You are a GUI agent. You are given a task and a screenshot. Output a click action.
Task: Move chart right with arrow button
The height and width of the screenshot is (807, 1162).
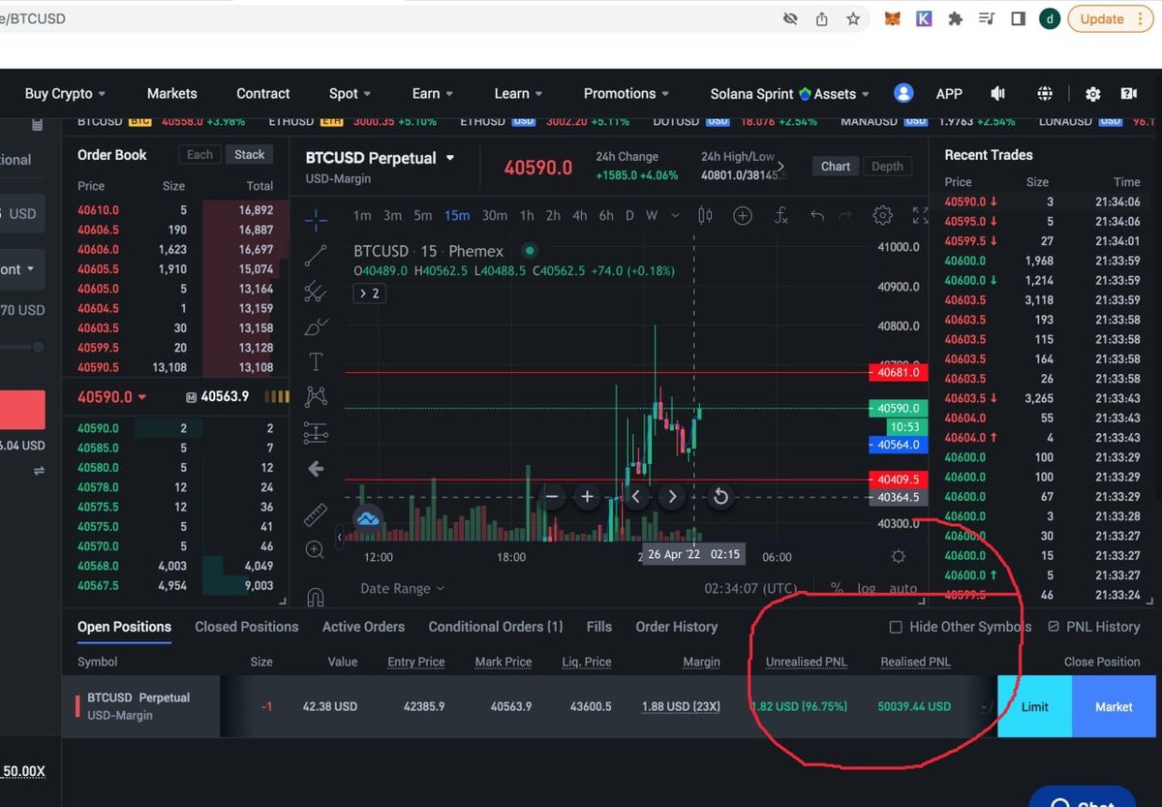pyautogui.click(x=672, y=497)
